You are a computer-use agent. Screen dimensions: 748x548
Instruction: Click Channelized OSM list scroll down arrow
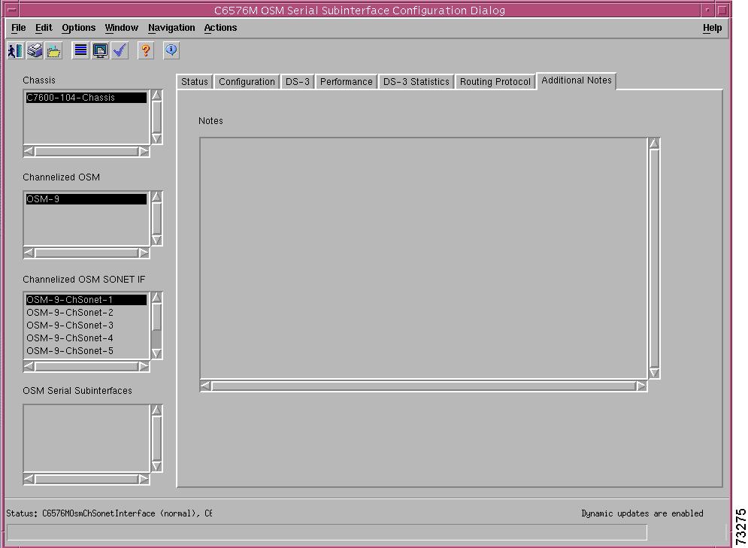coord(156,240)
